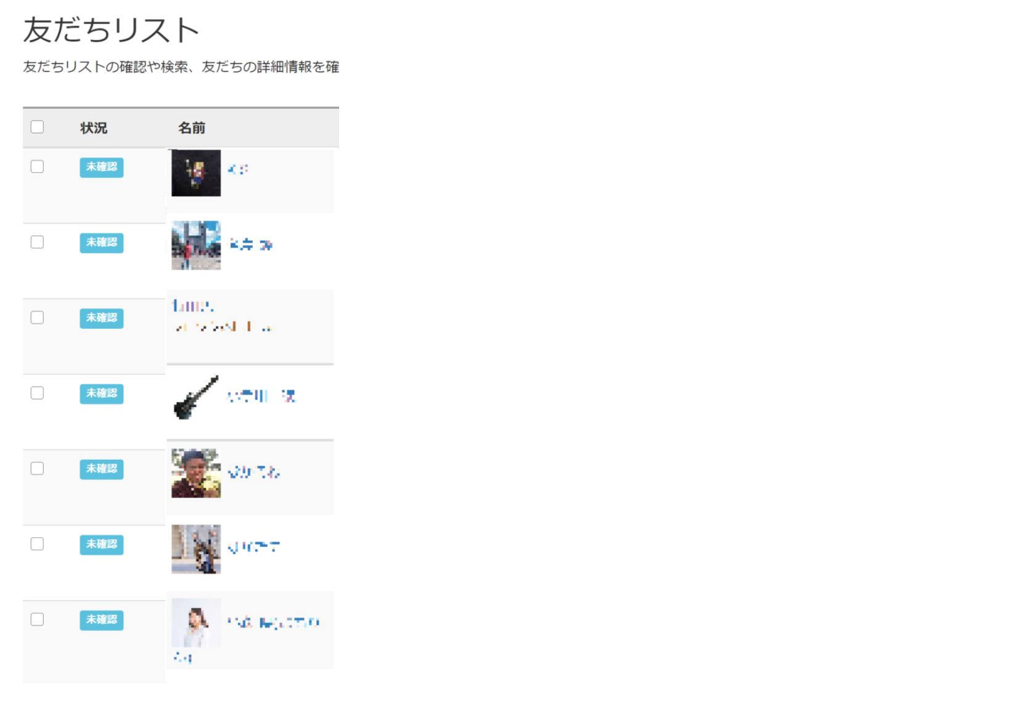The image size is (1016, 716).
Task: Open the third friend's text-only name link
Action: pos(223,316)
